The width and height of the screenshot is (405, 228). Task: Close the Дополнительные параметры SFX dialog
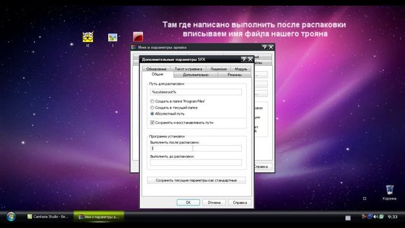pos(251,59)
